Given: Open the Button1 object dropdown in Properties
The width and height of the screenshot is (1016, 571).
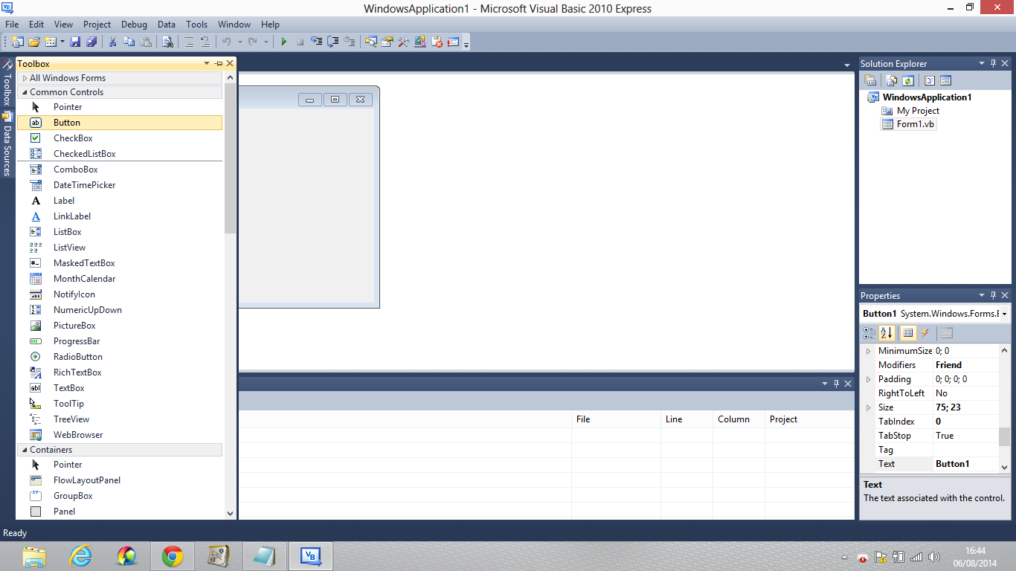Looking at the screenshot, I should (x=1004, y=314).
